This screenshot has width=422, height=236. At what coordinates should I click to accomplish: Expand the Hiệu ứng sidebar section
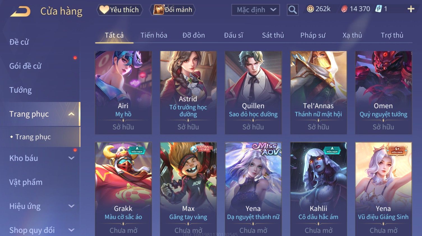pyautogui.click(x=72, y=206)
